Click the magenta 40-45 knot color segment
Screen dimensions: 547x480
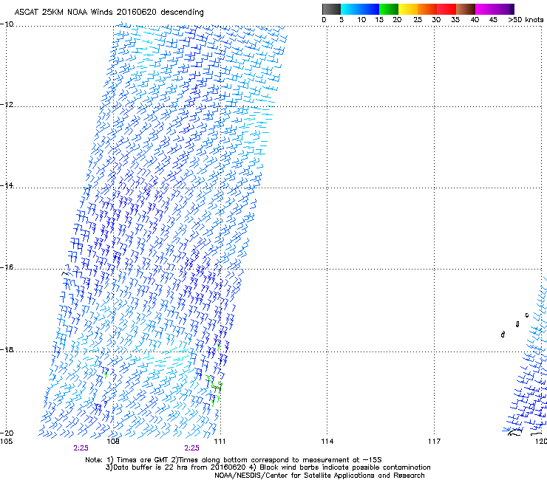pos(485,9)
